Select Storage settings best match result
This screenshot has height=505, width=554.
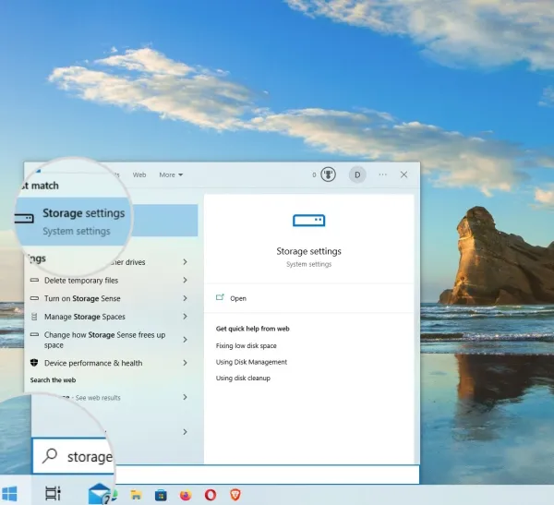[106, 222]
